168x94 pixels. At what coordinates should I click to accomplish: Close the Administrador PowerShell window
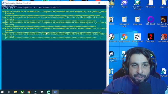click(106, 3)
